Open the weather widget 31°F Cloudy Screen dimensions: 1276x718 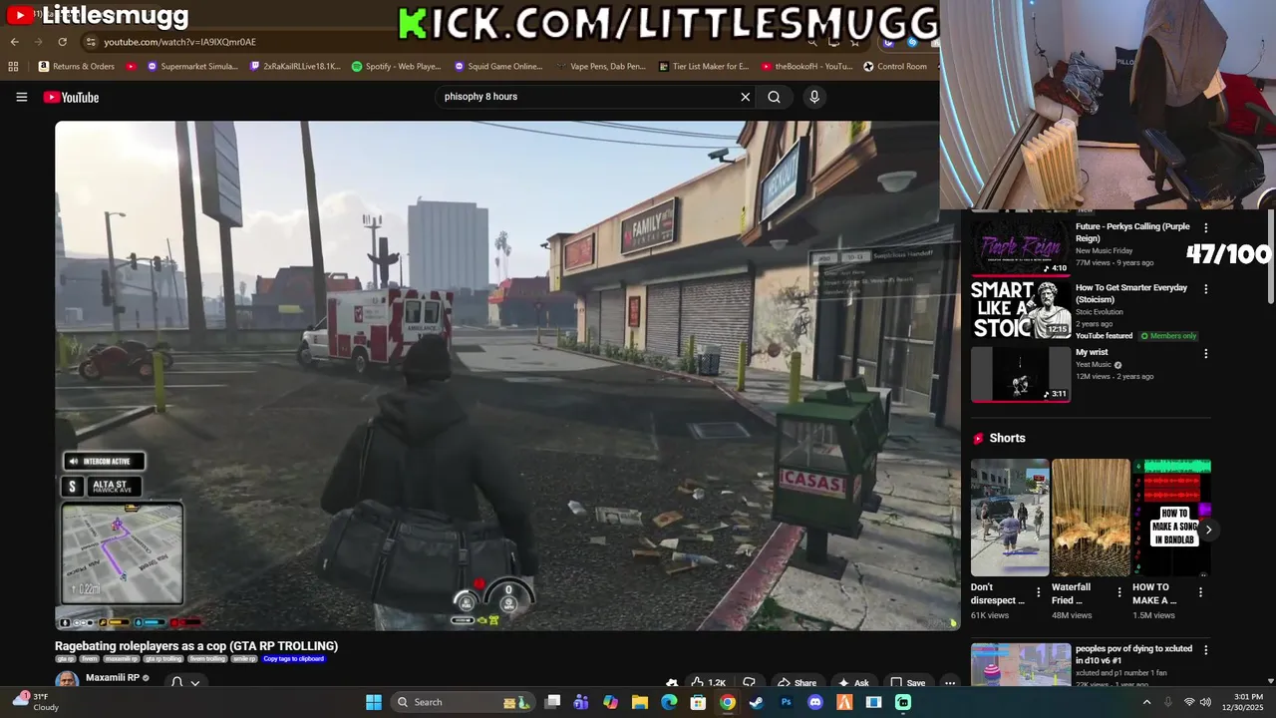(x=35, y=702)
